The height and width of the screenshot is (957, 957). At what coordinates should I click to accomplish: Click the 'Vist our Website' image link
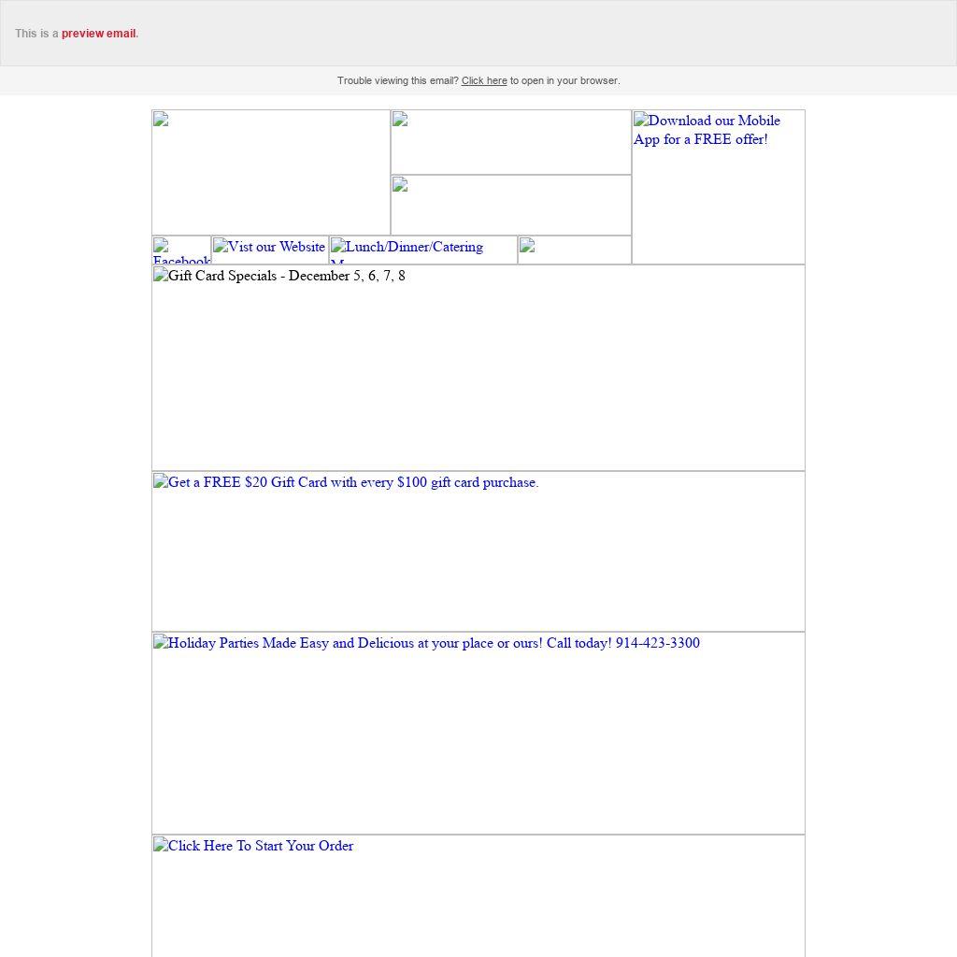tap(277, 248)
